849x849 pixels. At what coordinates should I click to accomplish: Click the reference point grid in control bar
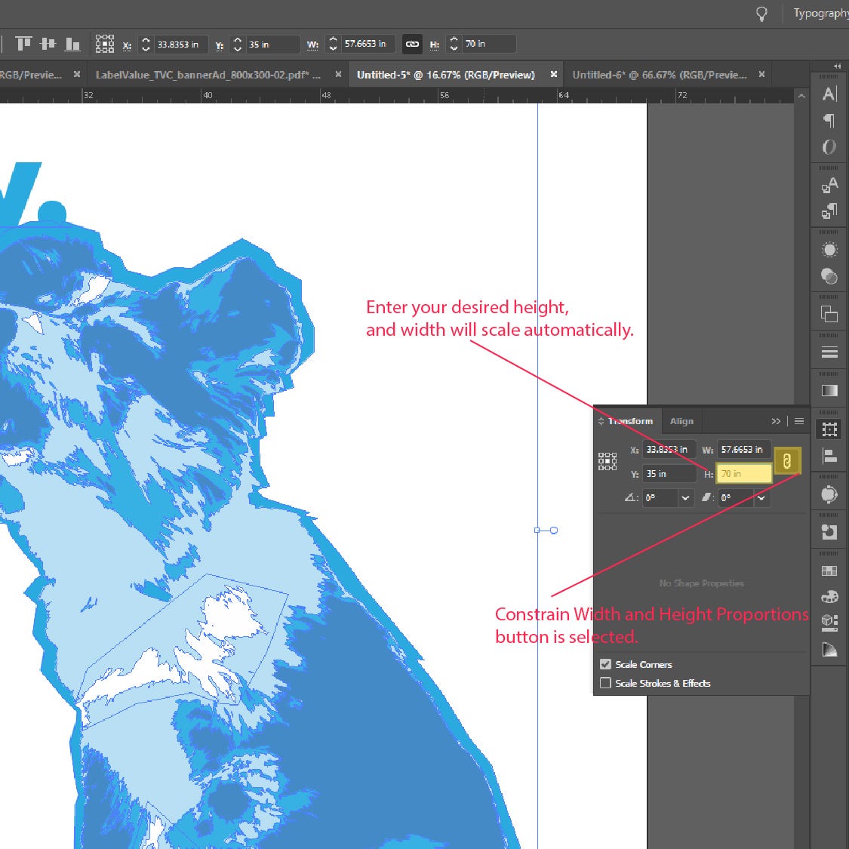click(x=104, y=44)
